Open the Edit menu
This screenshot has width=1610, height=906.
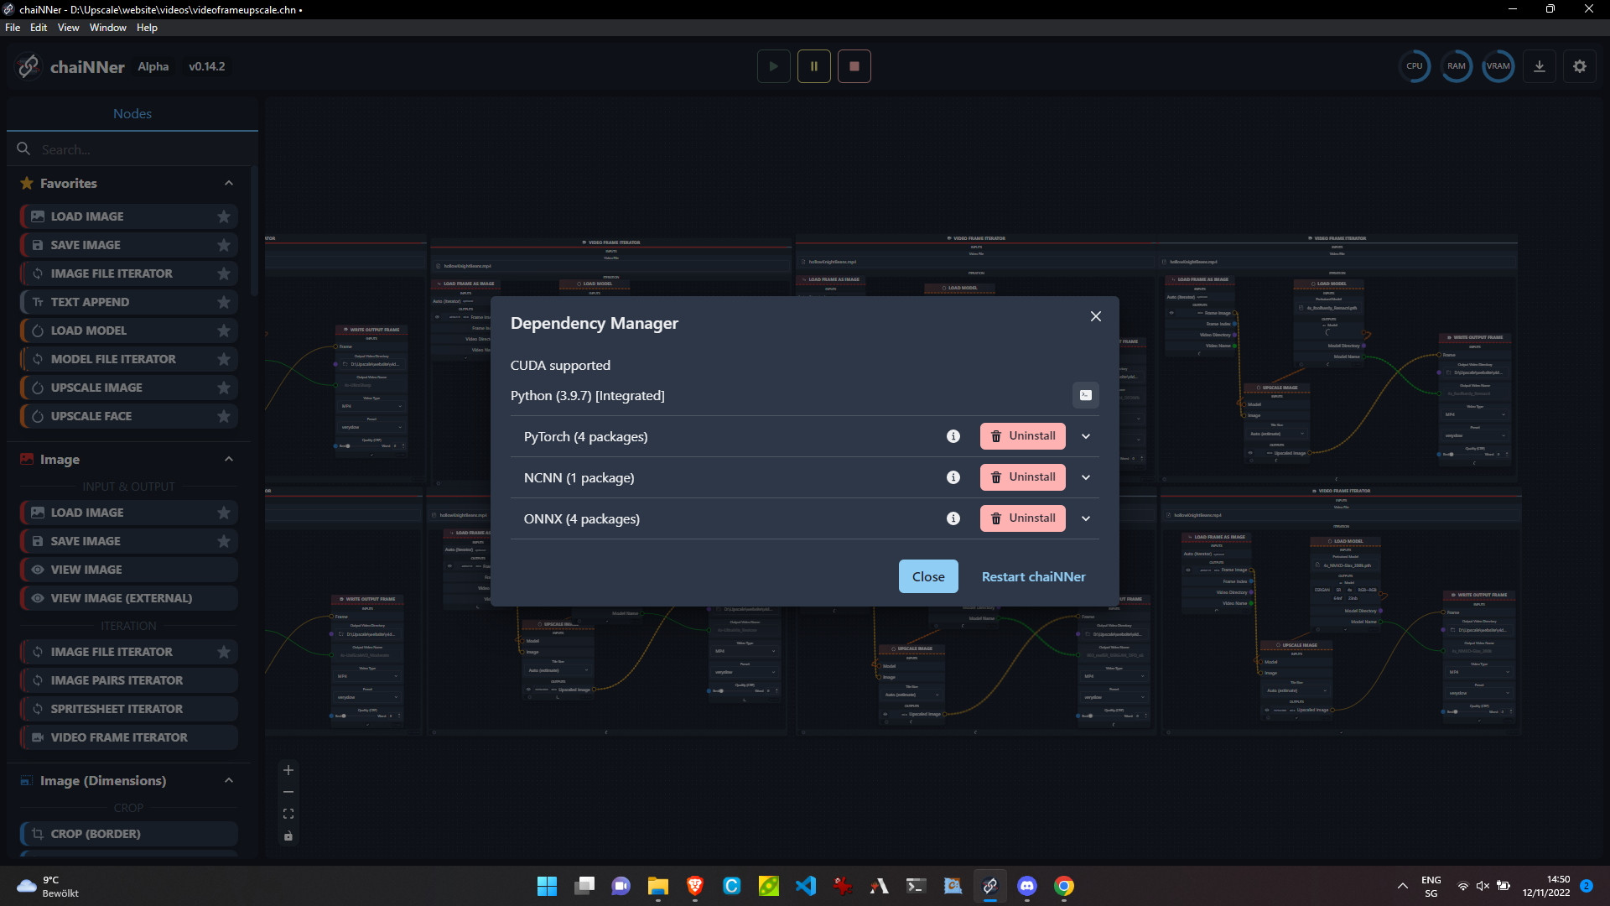click(x=39, y=28)
